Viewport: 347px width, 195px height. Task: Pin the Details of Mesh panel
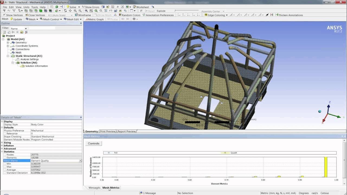[x=81, y=117]
